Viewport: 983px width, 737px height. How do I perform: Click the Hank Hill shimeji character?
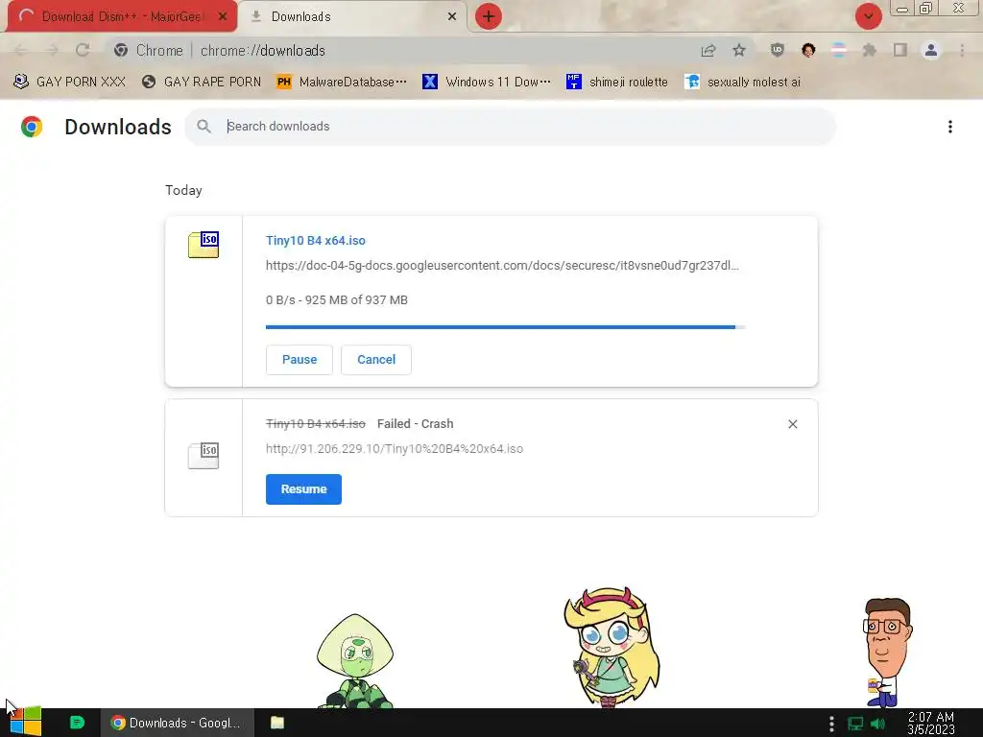pos(886,653)
